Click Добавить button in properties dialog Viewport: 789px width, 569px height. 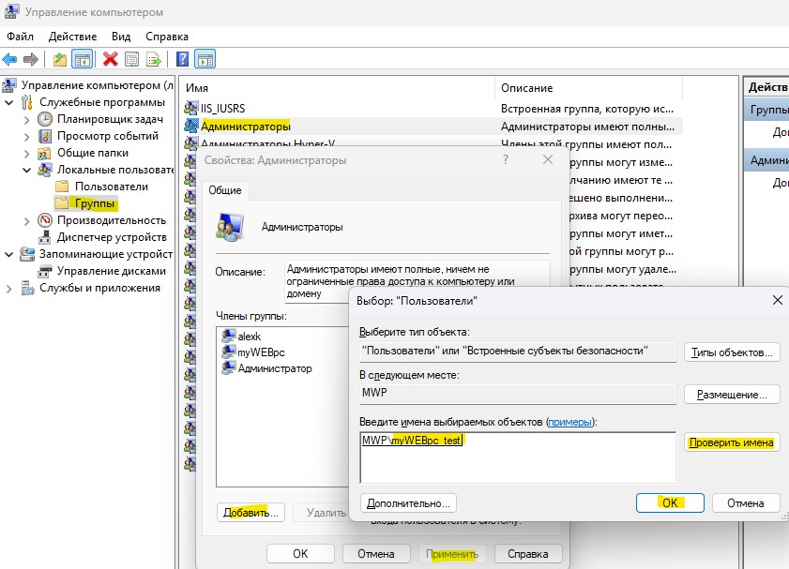250,513
